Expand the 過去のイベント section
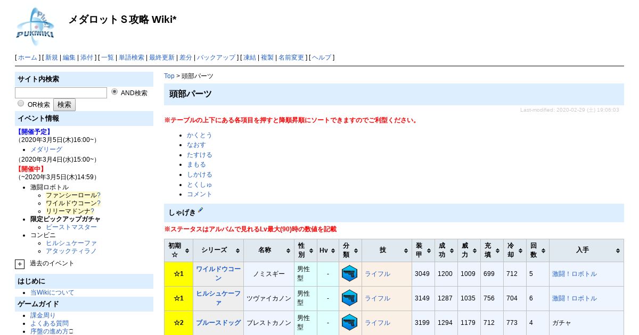This screenshot has width=639, height=335. click(20, 264)
